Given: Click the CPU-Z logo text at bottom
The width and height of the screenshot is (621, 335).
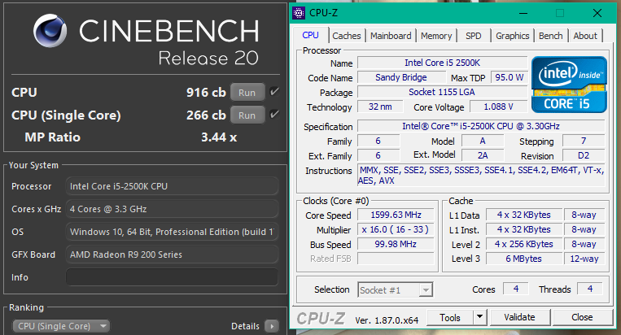Looking at the screenshot, I should (x=321, y=319).
